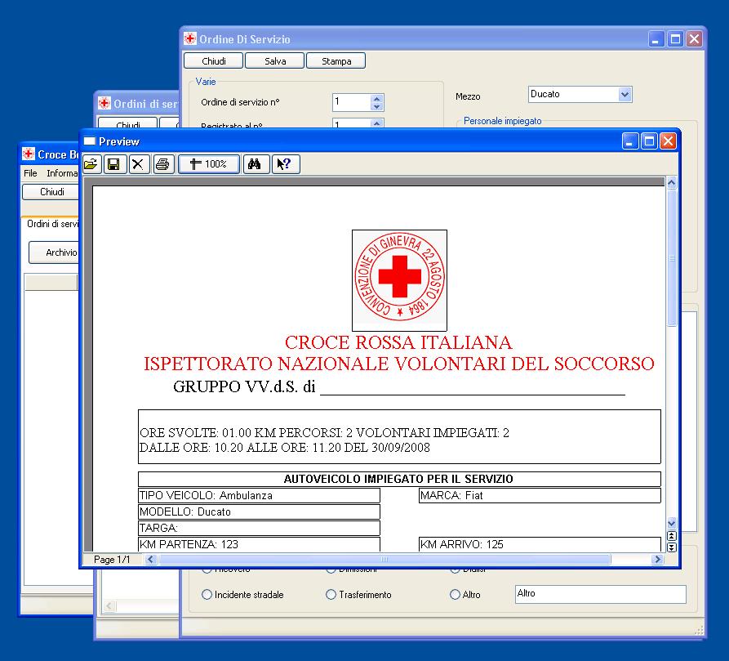729x661 pixels.
Task: Open the File menu in the Croce window
Action: click(30, 173)
